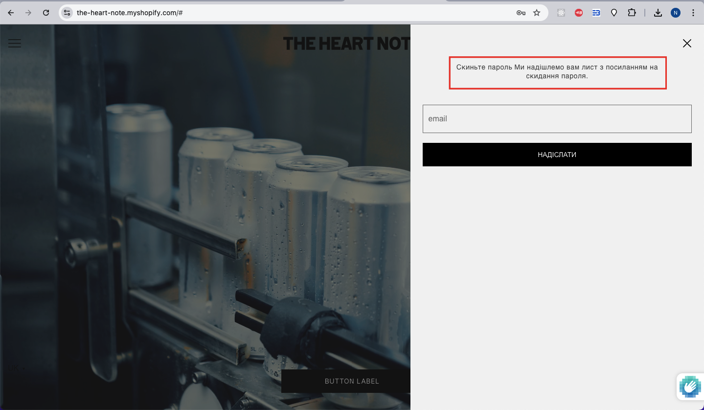
Task: Click THE HEART NOTE store logo
Action: pyautogui.click(x=346, y=44)
